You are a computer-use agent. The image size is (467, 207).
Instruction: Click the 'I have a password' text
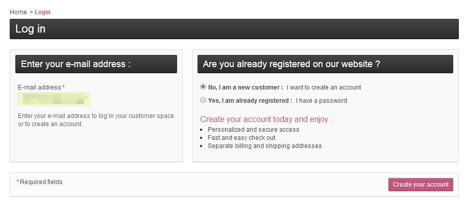pos(321,101)
